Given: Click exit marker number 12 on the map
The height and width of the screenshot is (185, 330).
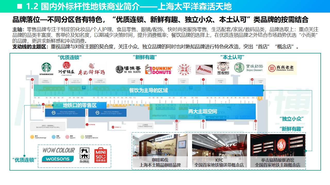Looking at the screenshot, I should tap(203, 121).
